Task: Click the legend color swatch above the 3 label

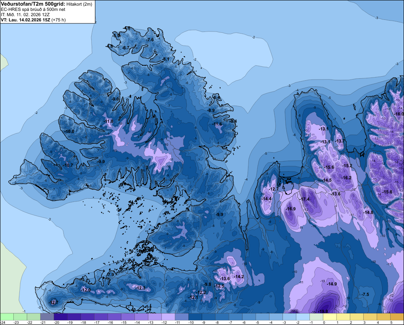Action: 370,317
